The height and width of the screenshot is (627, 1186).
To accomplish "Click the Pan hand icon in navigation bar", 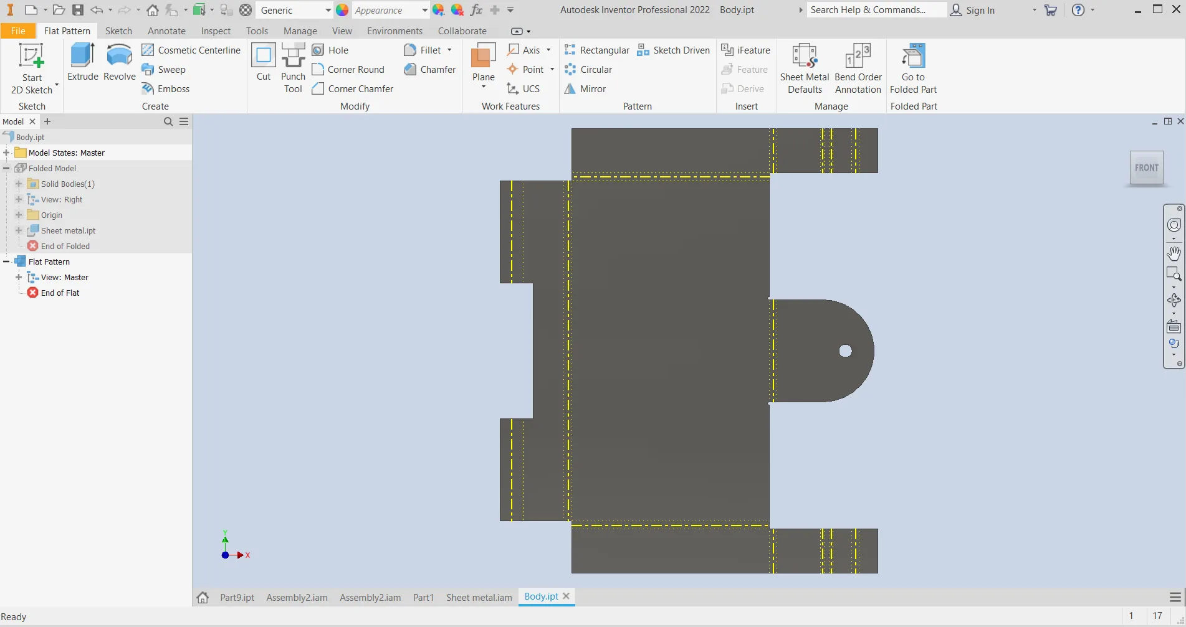I will pos(1174,253).
